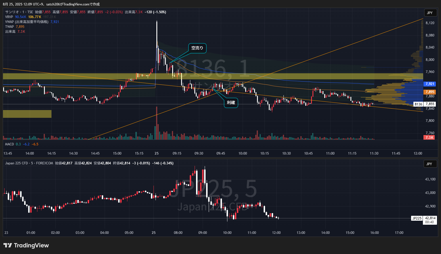This screenshot has height=254, width=441.
Task: Select the サンリオ · 1 · TSE symbol legend
Action: pyautogui.click(x=19, y=12)
